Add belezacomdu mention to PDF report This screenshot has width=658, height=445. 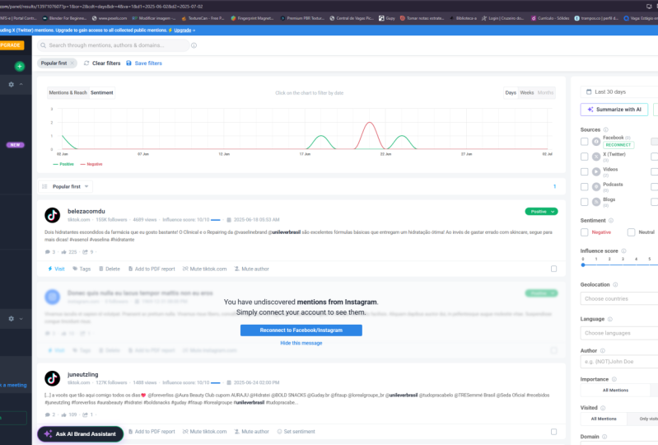(x=152, y=269)
